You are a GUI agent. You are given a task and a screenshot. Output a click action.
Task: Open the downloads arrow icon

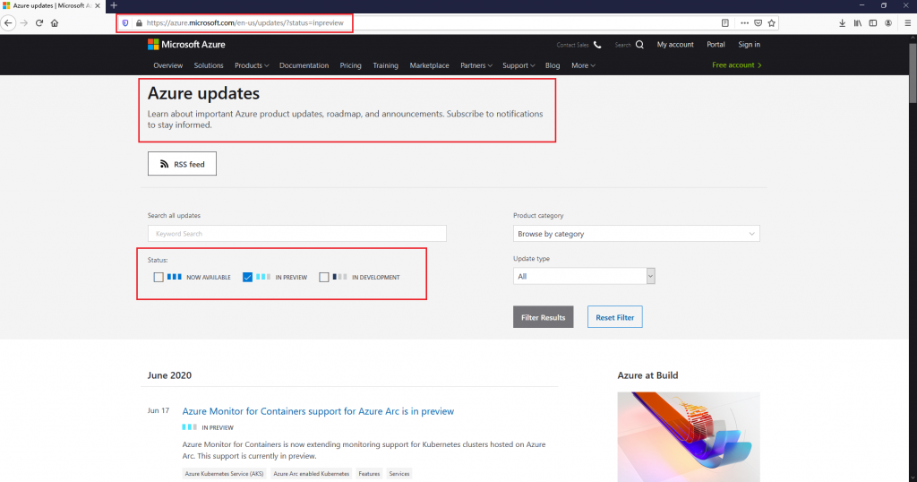tap(842, 22)
